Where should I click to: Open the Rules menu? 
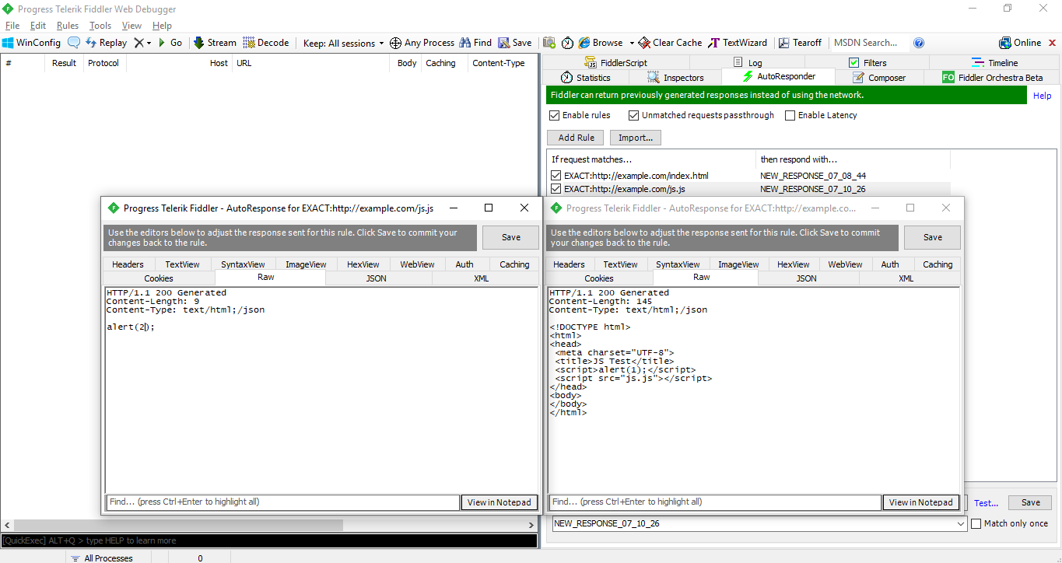click(68, 26)
